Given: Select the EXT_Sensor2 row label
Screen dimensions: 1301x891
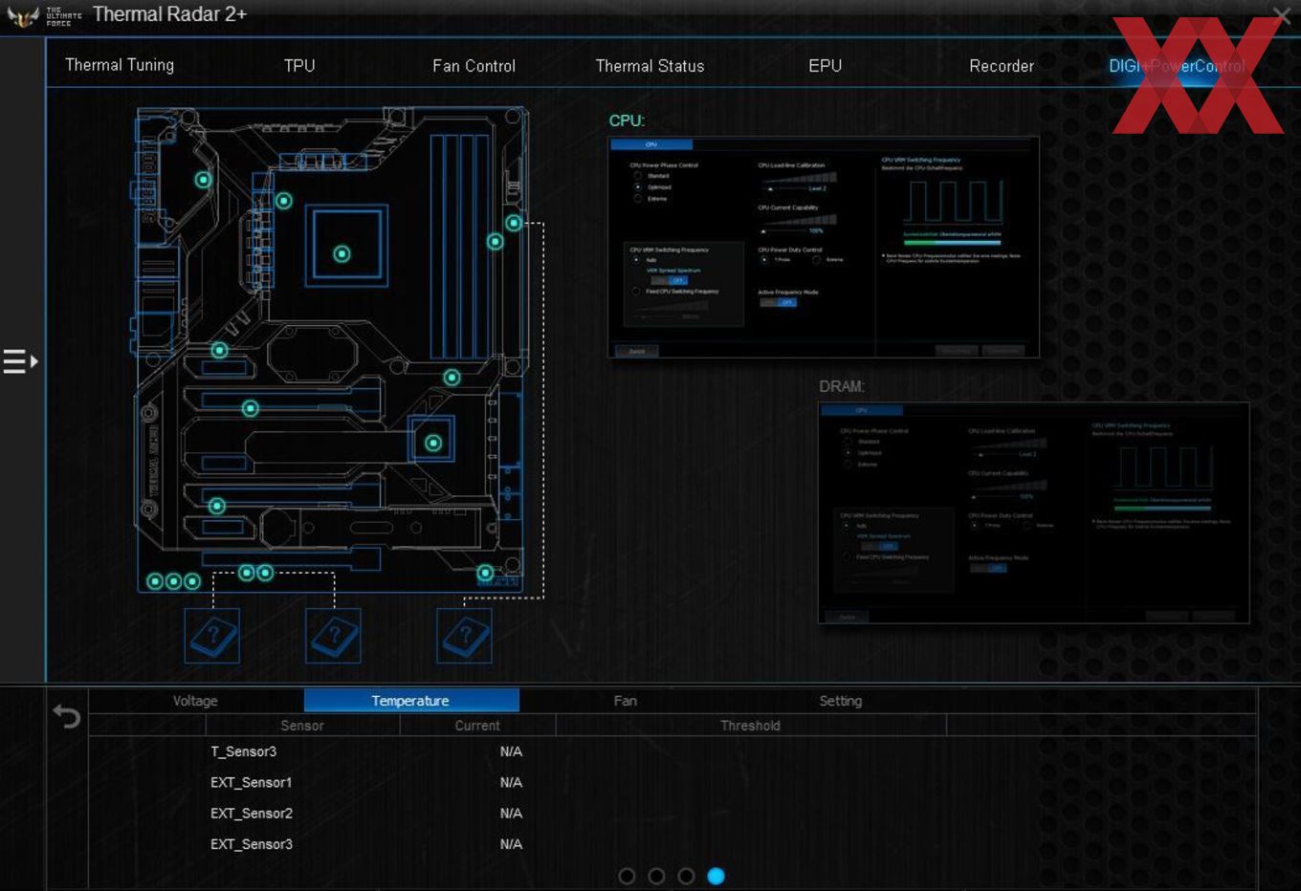Looking at the screenshot, I should pos(252,813).
